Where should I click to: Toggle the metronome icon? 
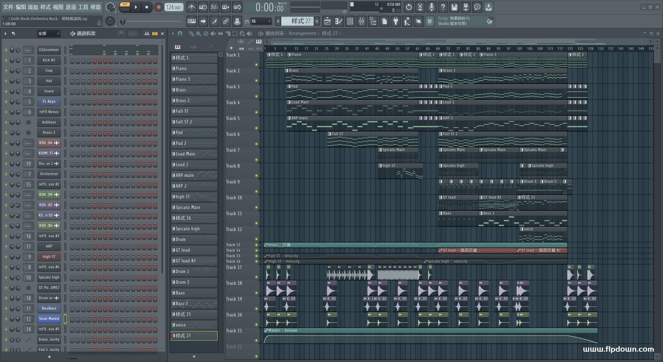pyautogui.click(x=192, y=7)
